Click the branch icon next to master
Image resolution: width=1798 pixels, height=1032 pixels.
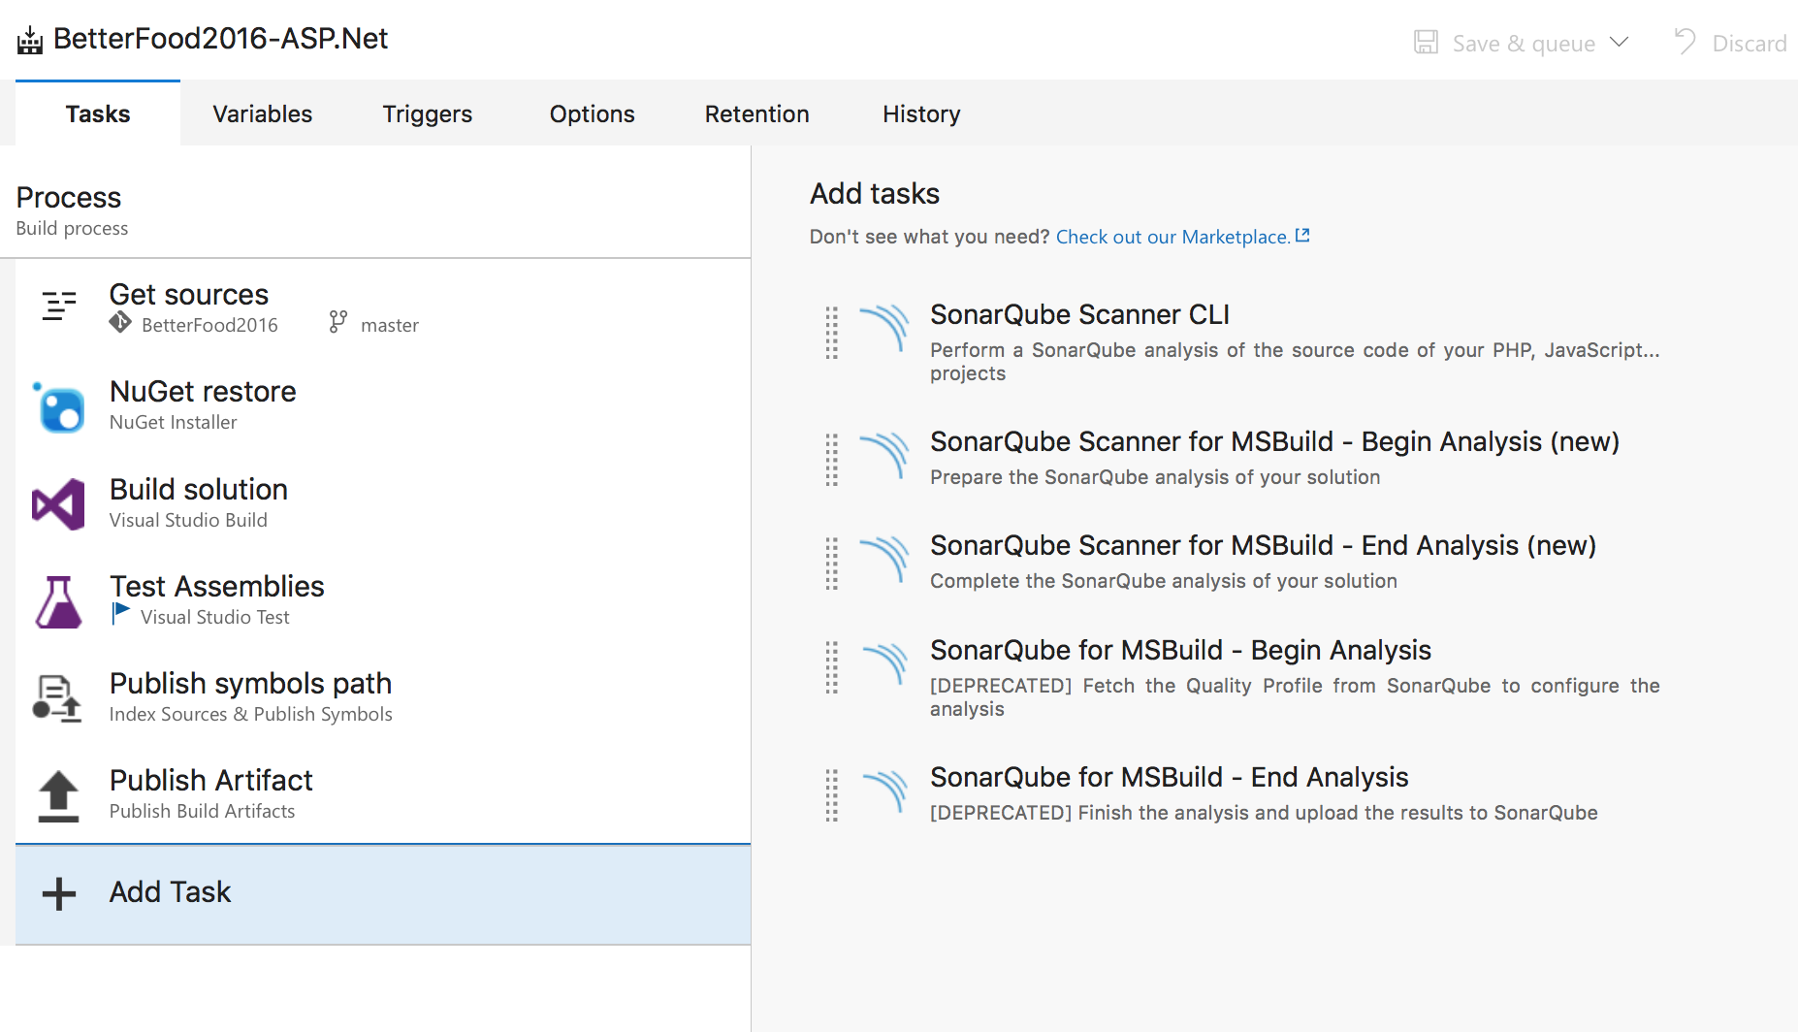coord(337,322)
